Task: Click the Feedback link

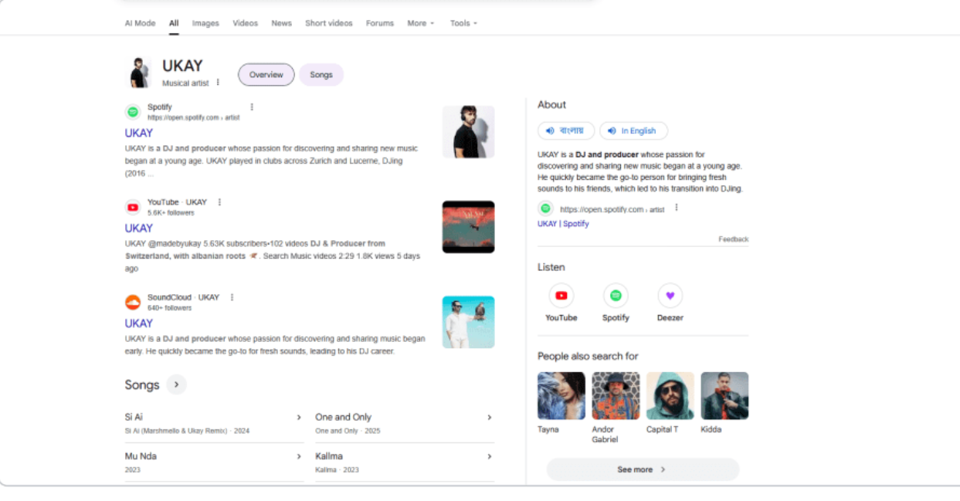Action: pos(733,239)
